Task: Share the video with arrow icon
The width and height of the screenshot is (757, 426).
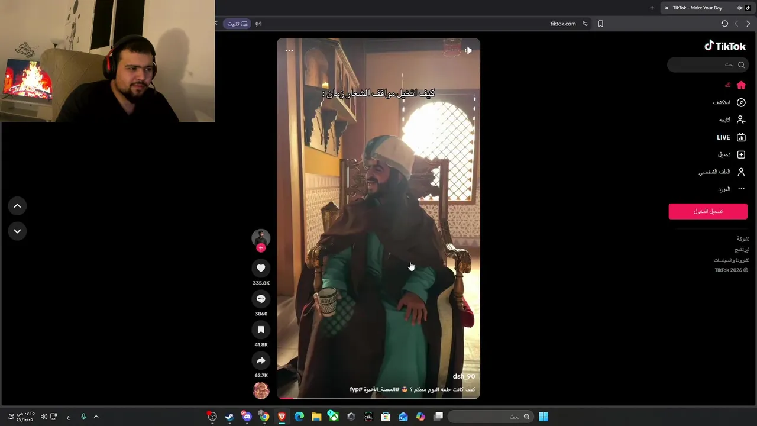Action: [x=261, y=360]
